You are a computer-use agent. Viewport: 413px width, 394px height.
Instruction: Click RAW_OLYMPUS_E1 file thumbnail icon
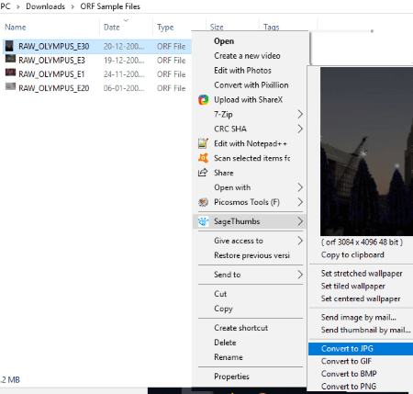pyautogui.click(x=10, y=73)
